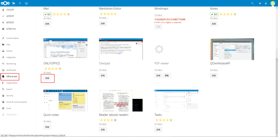278x137 pixels.
Task: Open the Tasks screenshot thumbnail
Action: click(x=176, y=101)
